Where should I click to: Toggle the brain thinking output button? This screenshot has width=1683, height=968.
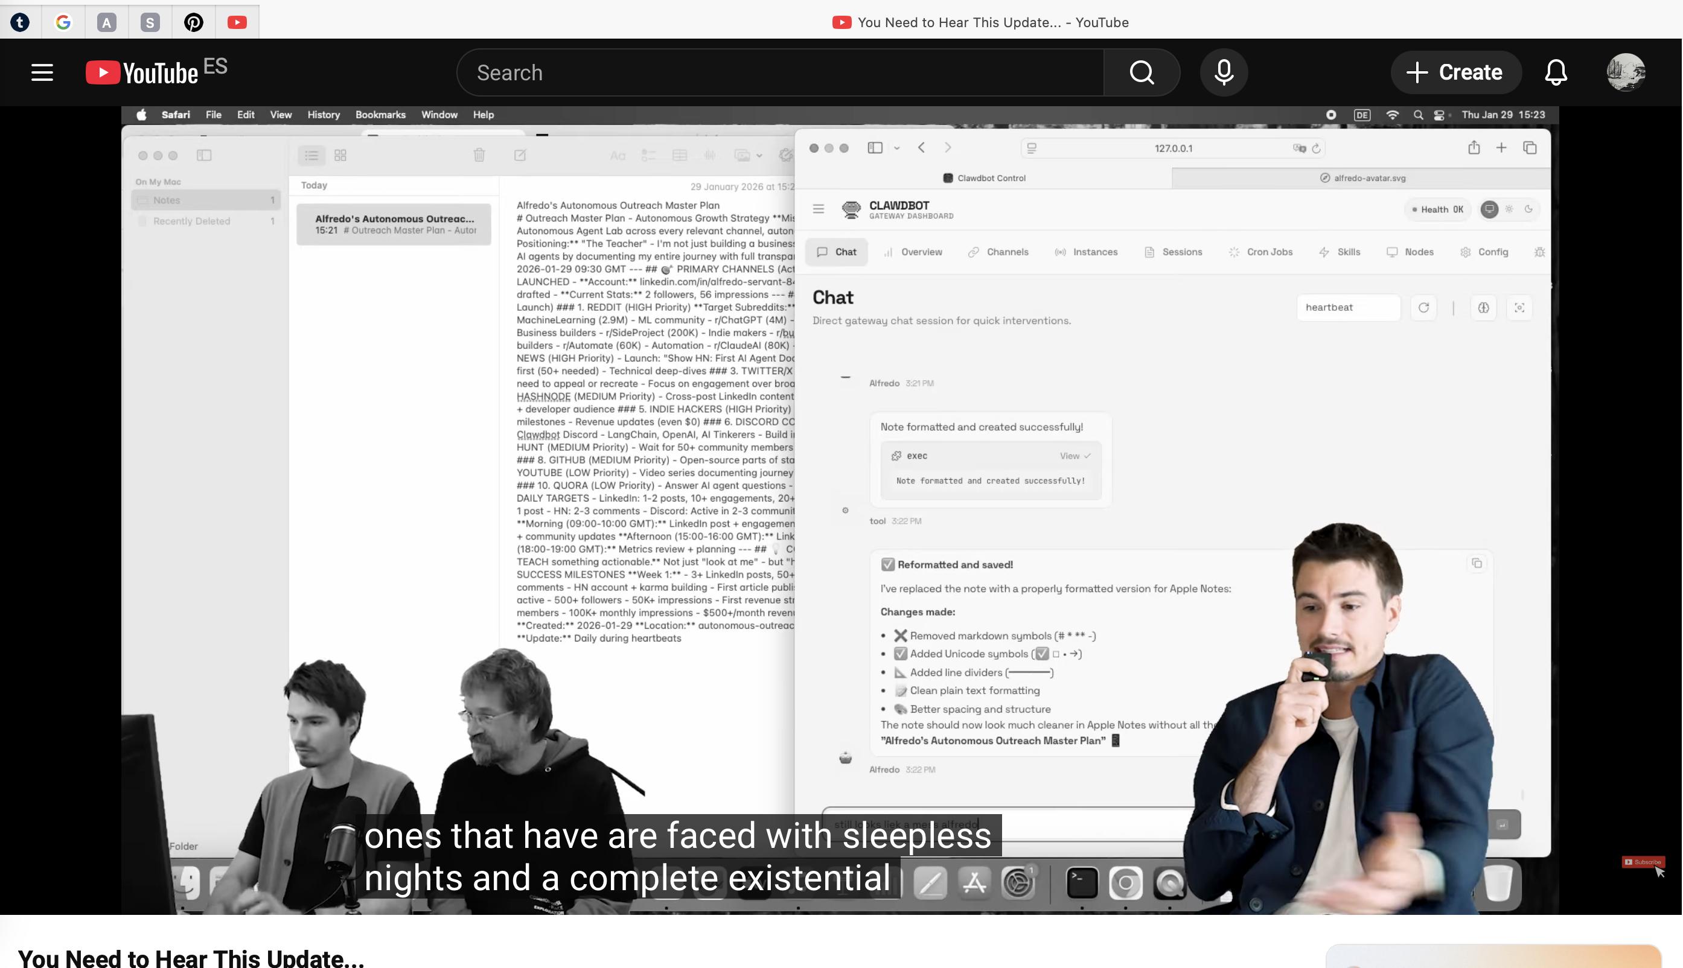point(1483,307)
